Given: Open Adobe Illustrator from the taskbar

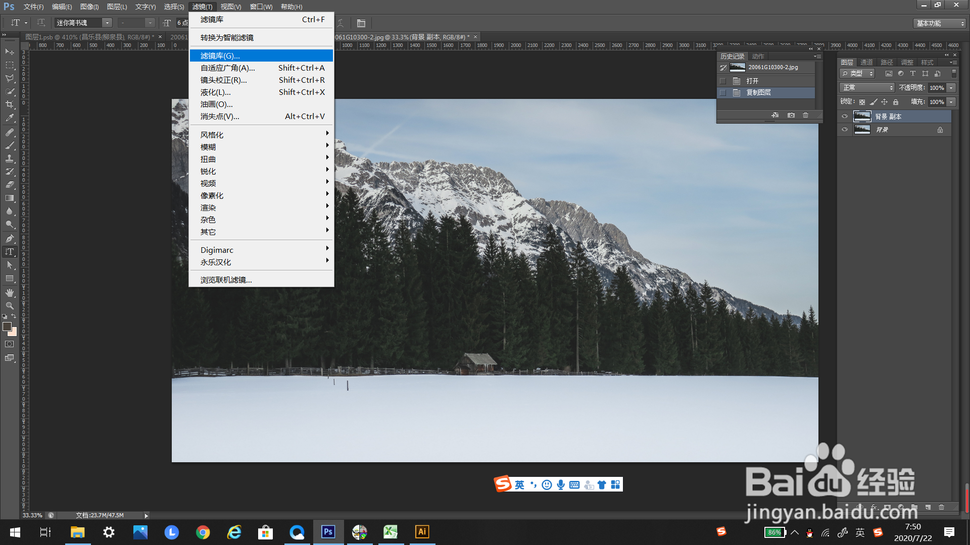Looking at the screenshot, I should pyautogui.click(x=422, y=532).
